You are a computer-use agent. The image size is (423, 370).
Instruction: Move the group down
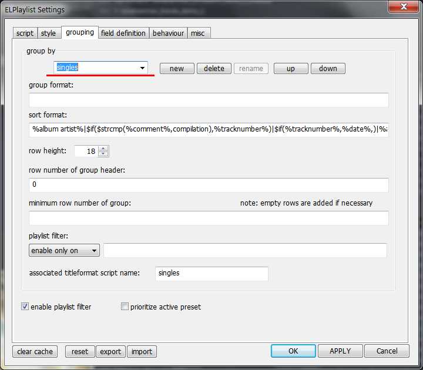coord(328,69)
